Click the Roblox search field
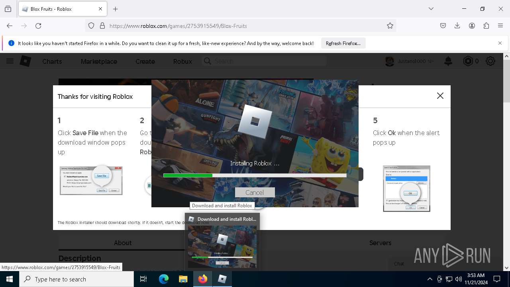 (x=264, y=61)
